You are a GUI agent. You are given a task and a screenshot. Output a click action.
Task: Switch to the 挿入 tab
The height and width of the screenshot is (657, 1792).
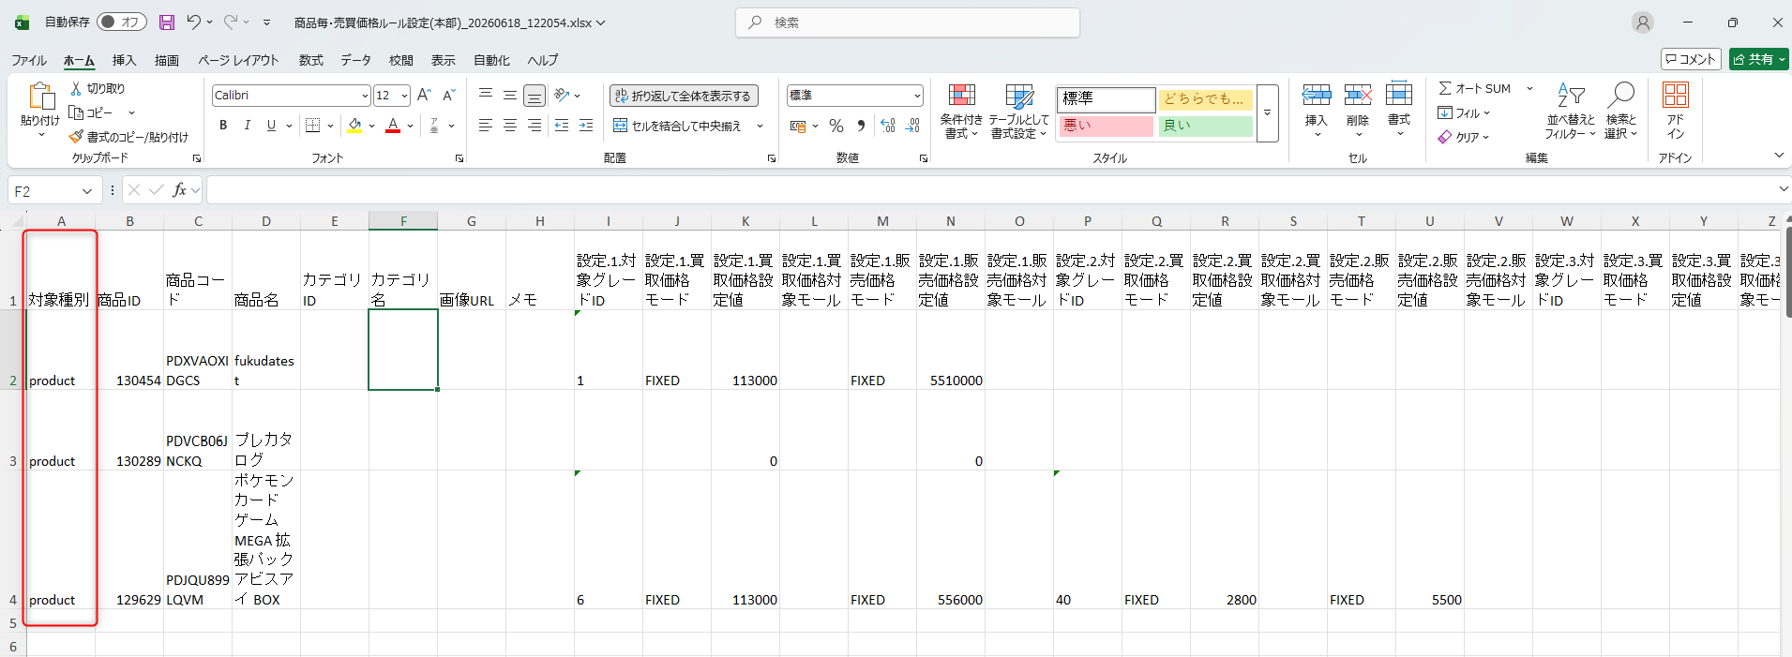coord(124,60)
